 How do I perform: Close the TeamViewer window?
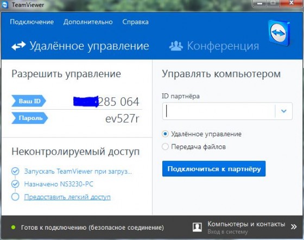(292, 3)
